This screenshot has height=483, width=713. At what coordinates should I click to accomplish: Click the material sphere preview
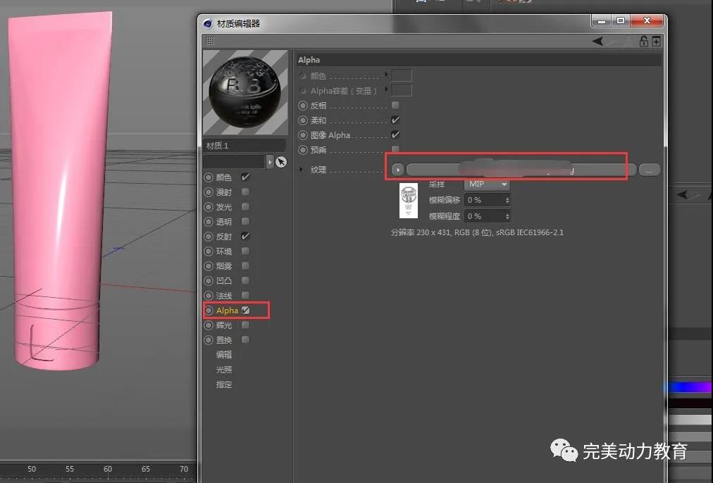tap(245, 92)
